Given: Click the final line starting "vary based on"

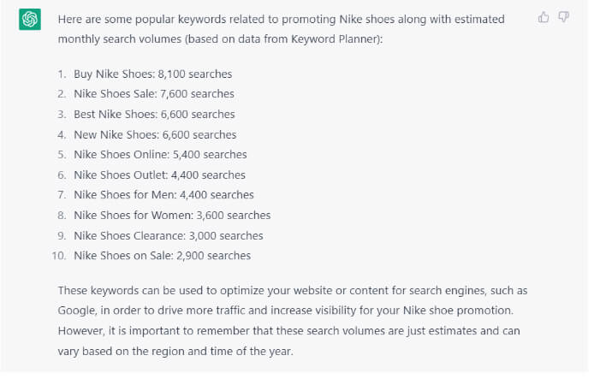Looking at the screenshot, I should point(175,350).
